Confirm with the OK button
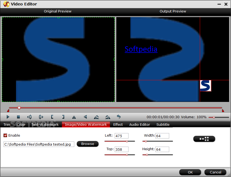The width and height of the screenshot is (231, 177). click(x=190, y=172)
